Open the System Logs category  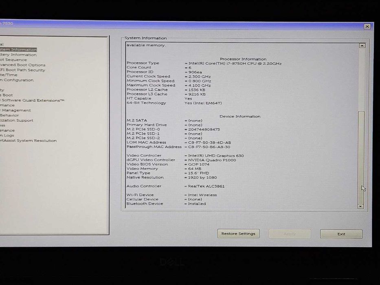(7, 136)
